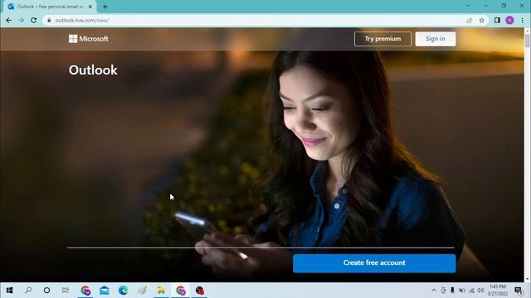Image resolution: width=531 pixels, height=298 pixels.
Task: Open taskbar Search magnifier
Action: [x=28, y=291]
